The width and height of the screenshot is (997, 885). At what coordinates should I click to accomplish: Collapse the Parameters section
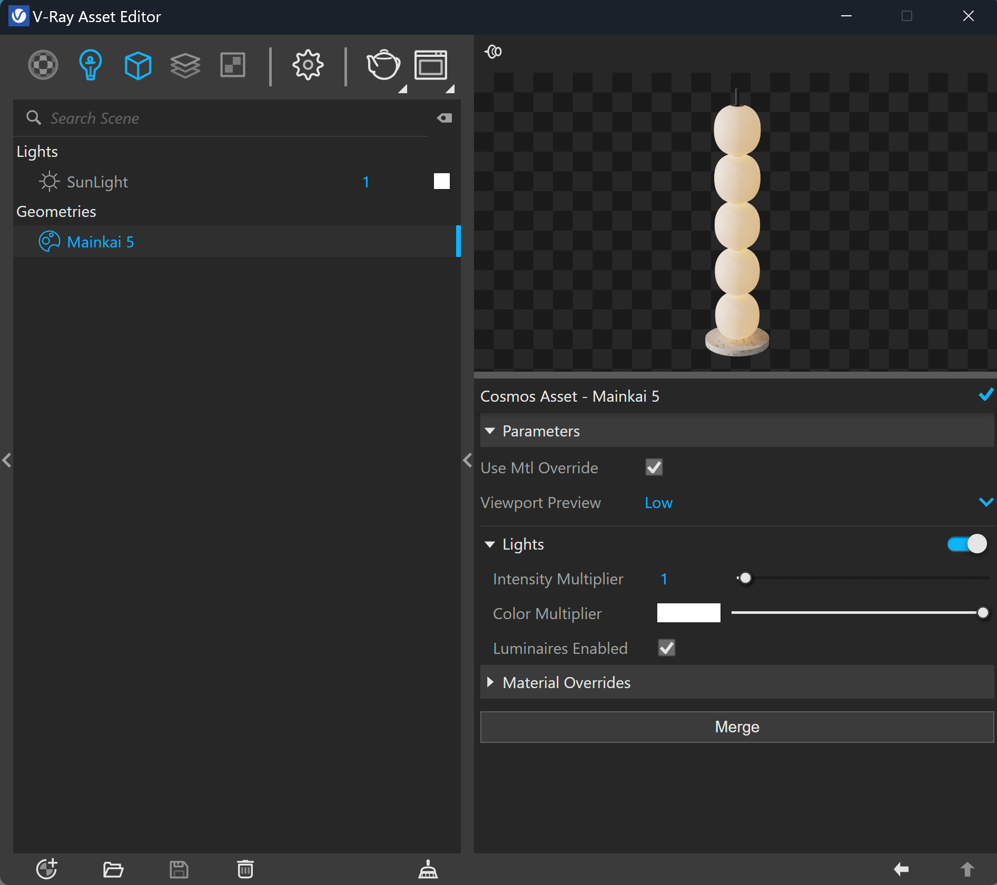(490, 431)
